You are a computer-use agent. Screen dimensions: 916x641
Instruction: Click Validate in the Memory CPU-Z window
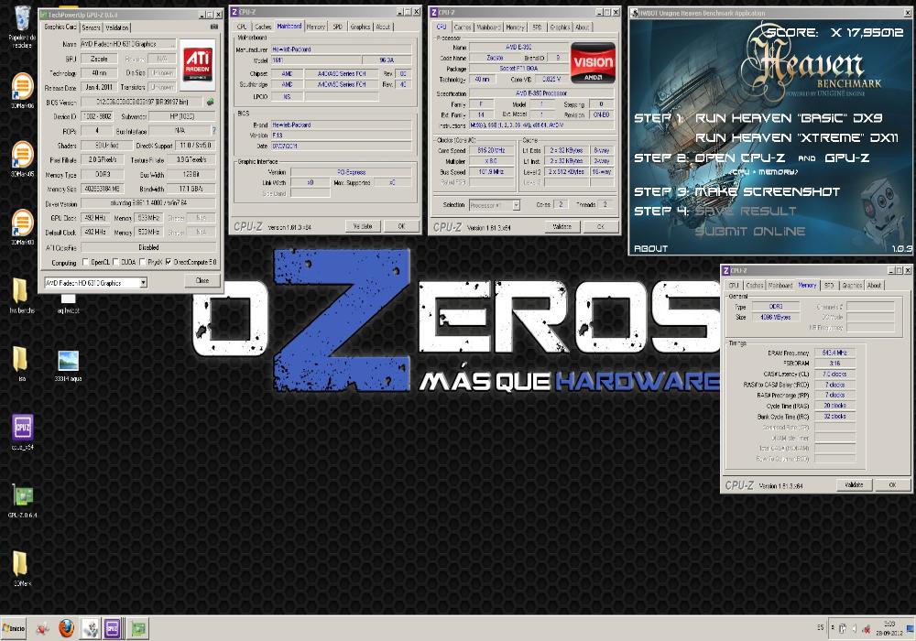pos(854,484)
